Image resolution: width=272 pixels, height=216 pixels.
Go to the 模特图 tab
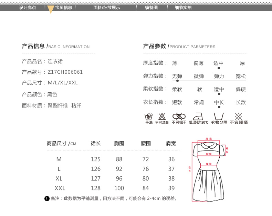(151, 8)
